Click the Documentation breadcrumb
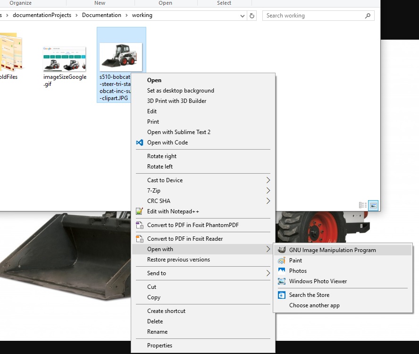 (x=101, y=15)
